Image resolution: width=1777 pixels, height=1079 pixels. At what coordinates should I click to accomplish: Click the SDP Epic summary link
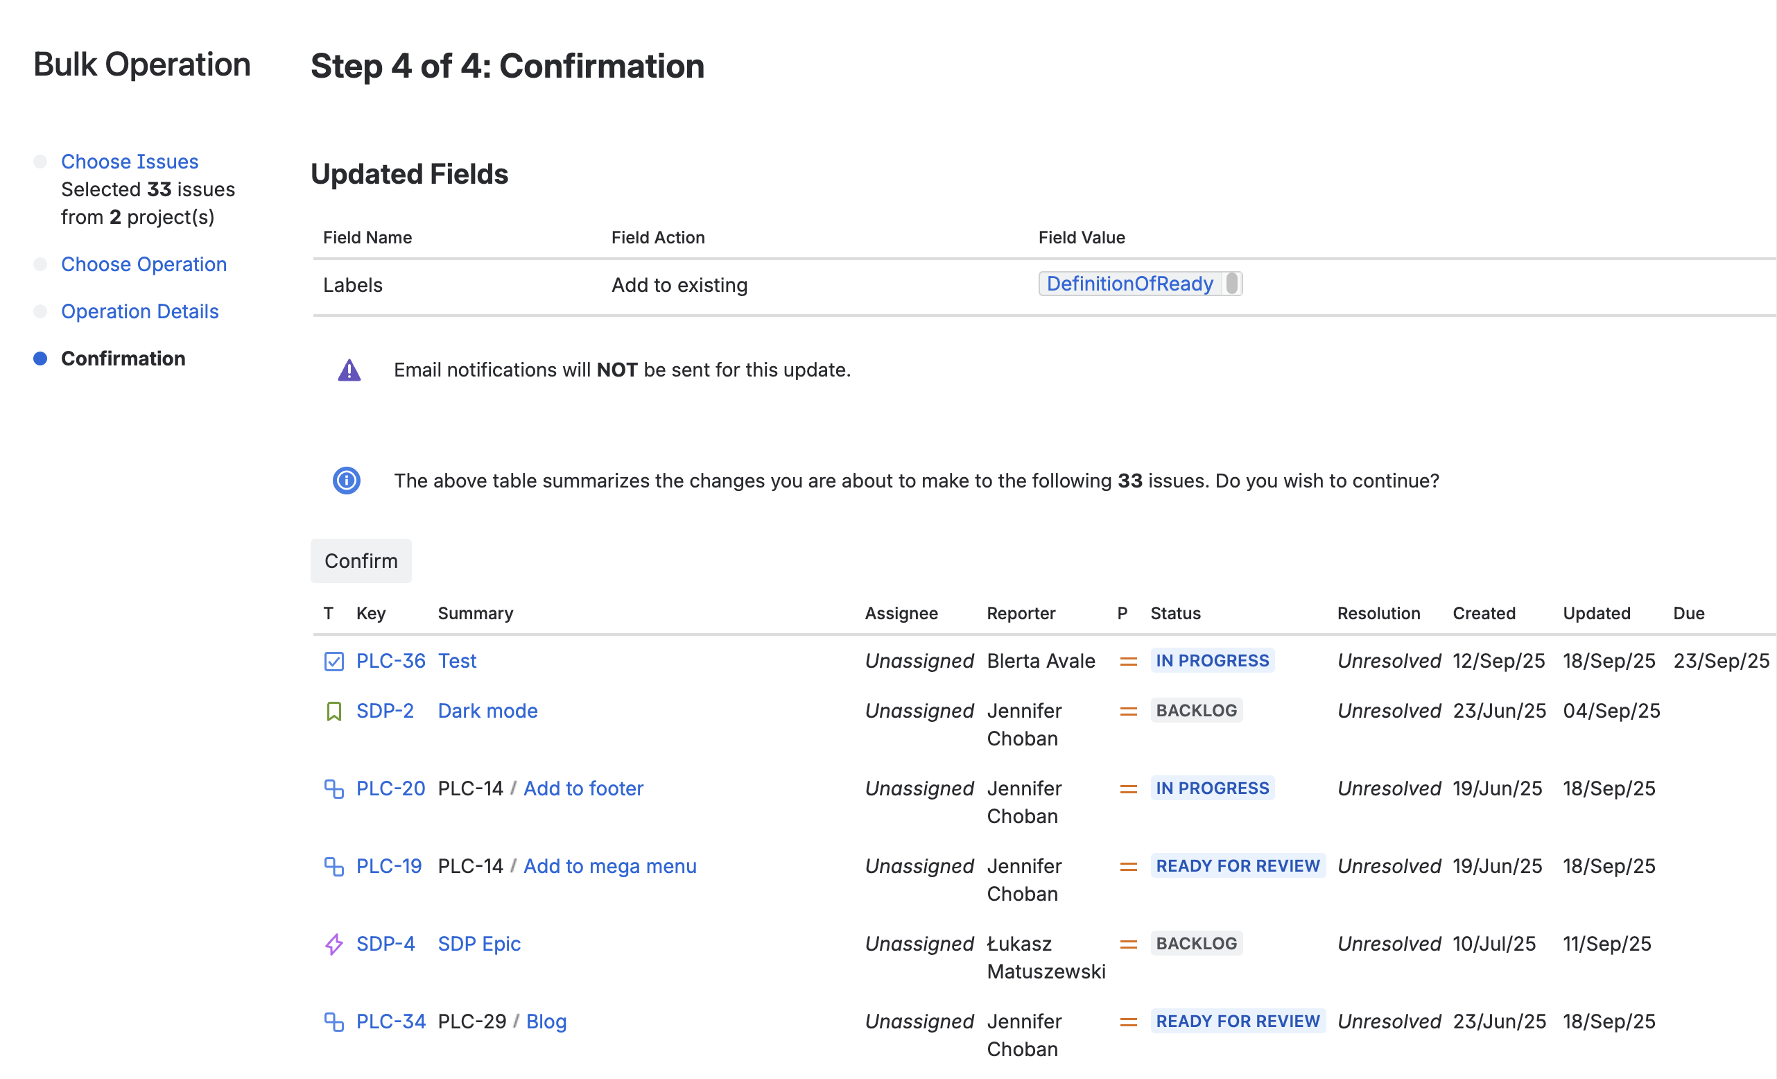479,943
